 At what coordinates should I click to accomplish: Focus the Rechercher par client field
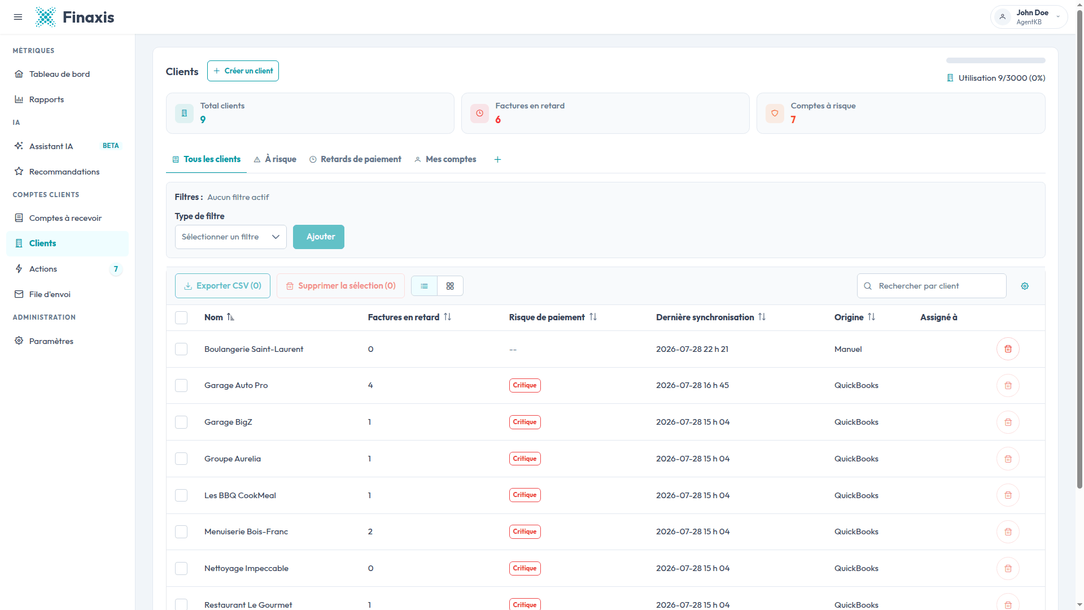[932, 286]
